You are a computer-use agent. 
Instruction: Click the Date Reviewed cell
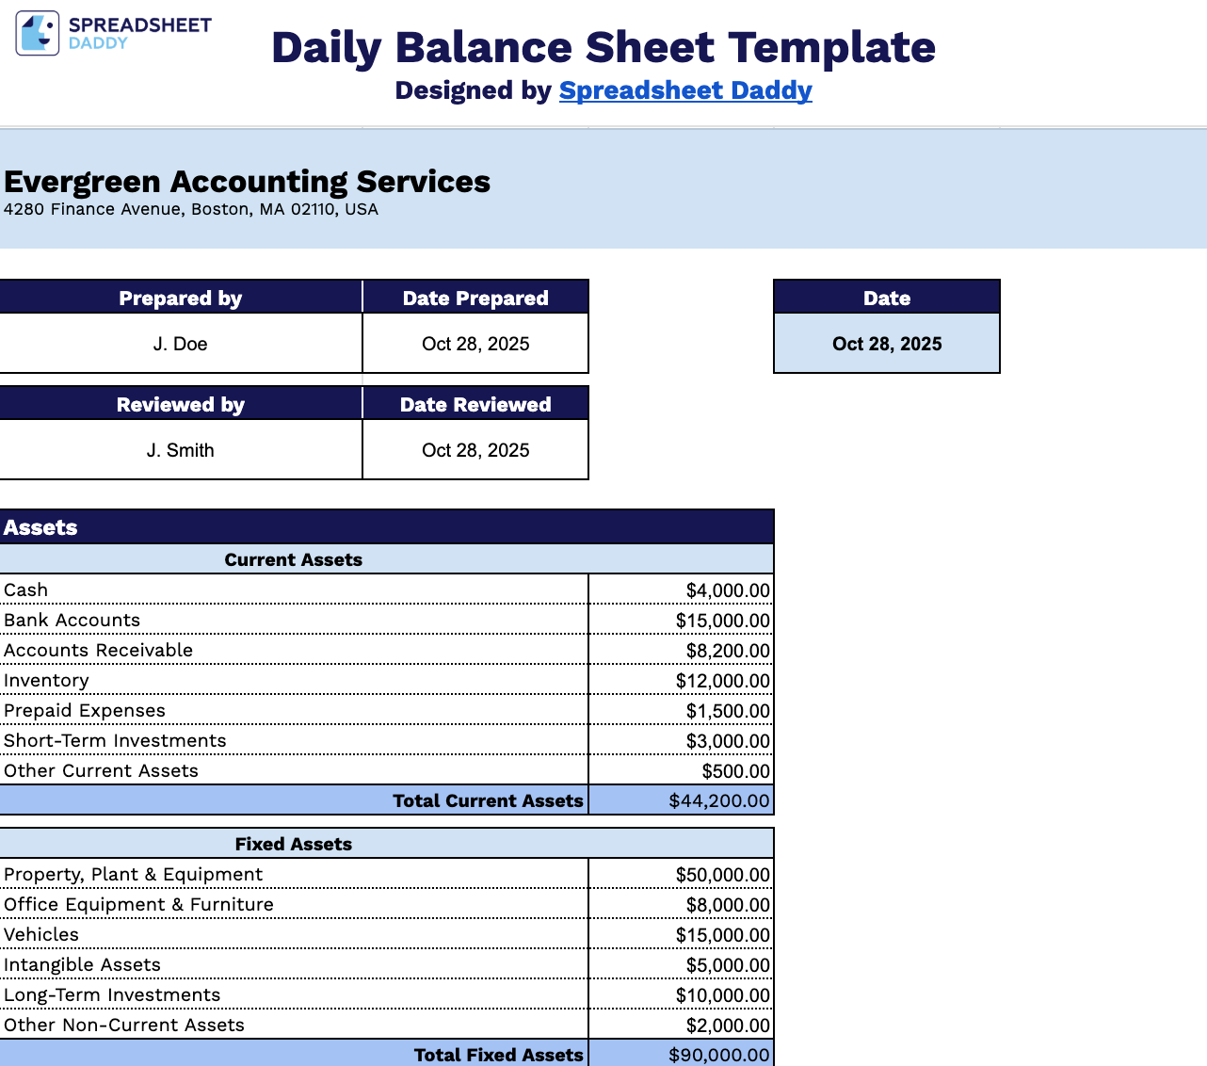[x=475, y=449]
